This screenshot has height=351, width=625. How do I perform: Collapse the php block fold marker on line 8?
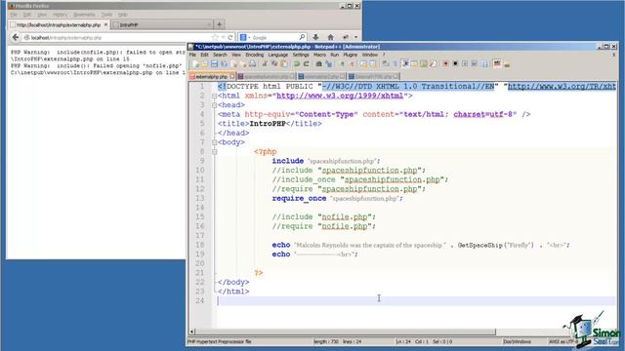[x=215, y=152]
